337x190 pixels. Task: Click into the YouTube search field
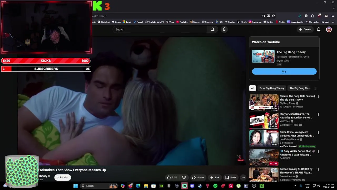click(160, 29)
